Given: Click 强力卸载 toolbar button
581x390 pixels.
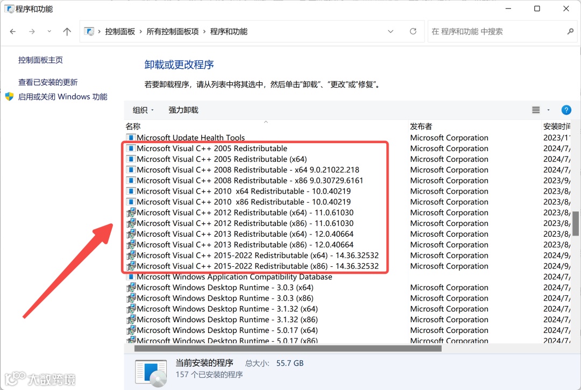Looking at the screenshot, I should coord(183,110).
